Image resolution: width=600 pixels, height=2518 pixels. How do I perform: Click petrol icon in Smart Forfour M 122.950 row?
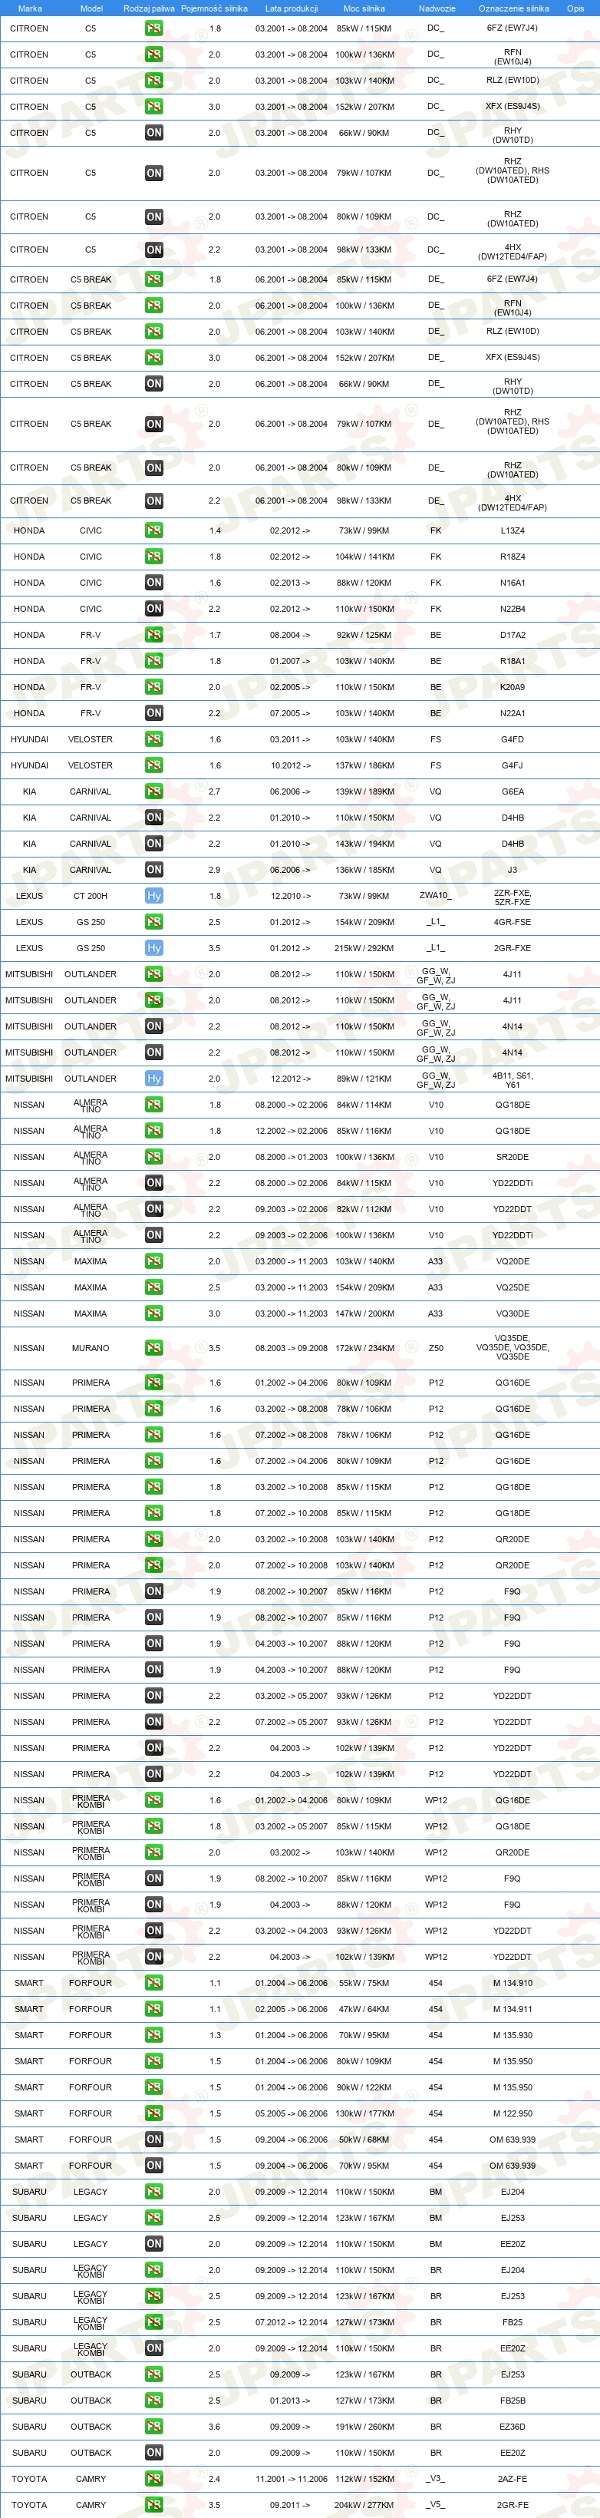(x=153, y=2113)
